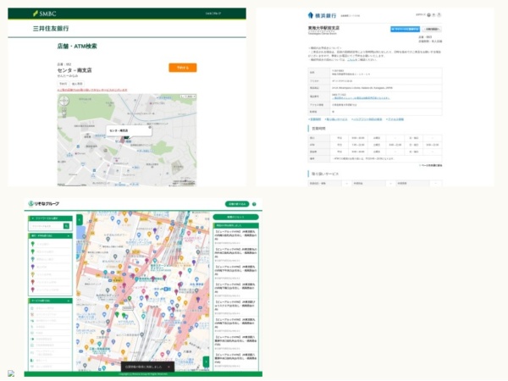508x381 pixels.
Task: Close the センター南支店 map info popup
Action: click(150, 127)
